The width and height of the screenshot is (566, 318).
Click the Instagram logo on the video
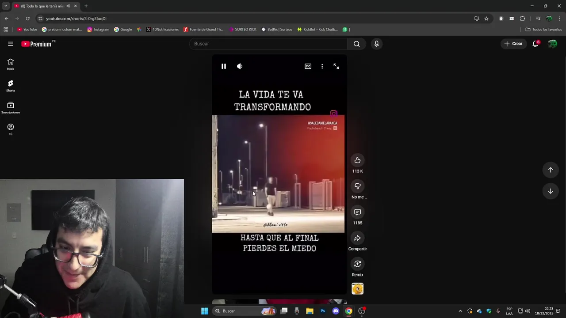[334, 114]
